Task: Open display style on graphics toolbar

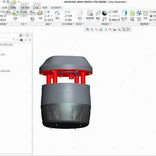Action: point(105,30)
